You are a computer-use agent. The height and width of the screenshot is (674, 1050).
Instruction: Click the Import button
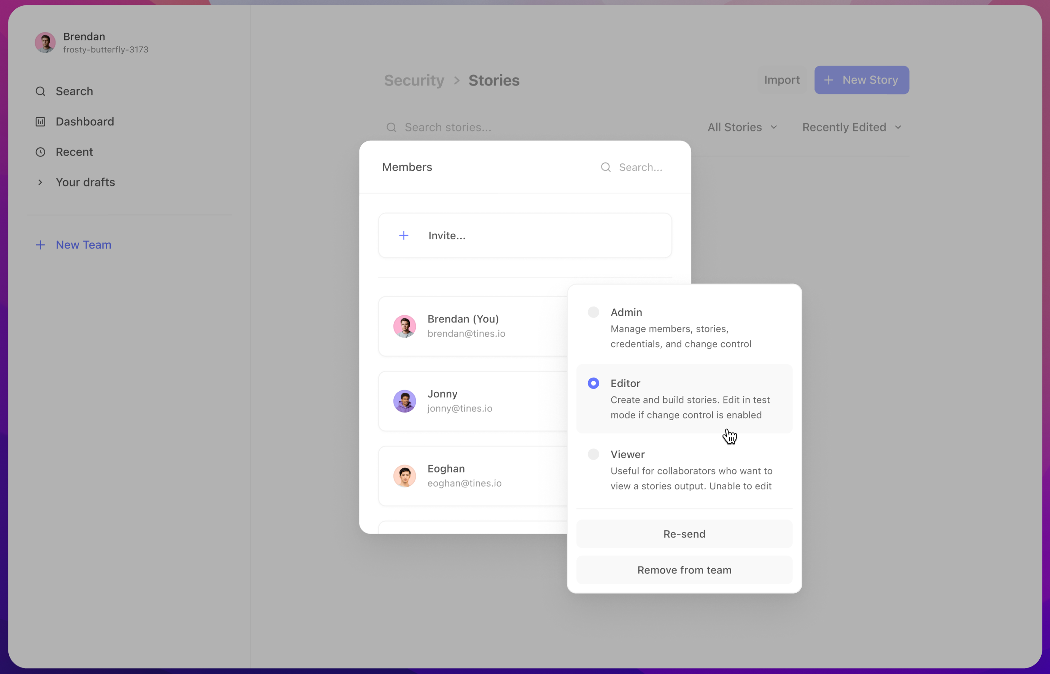782,80
